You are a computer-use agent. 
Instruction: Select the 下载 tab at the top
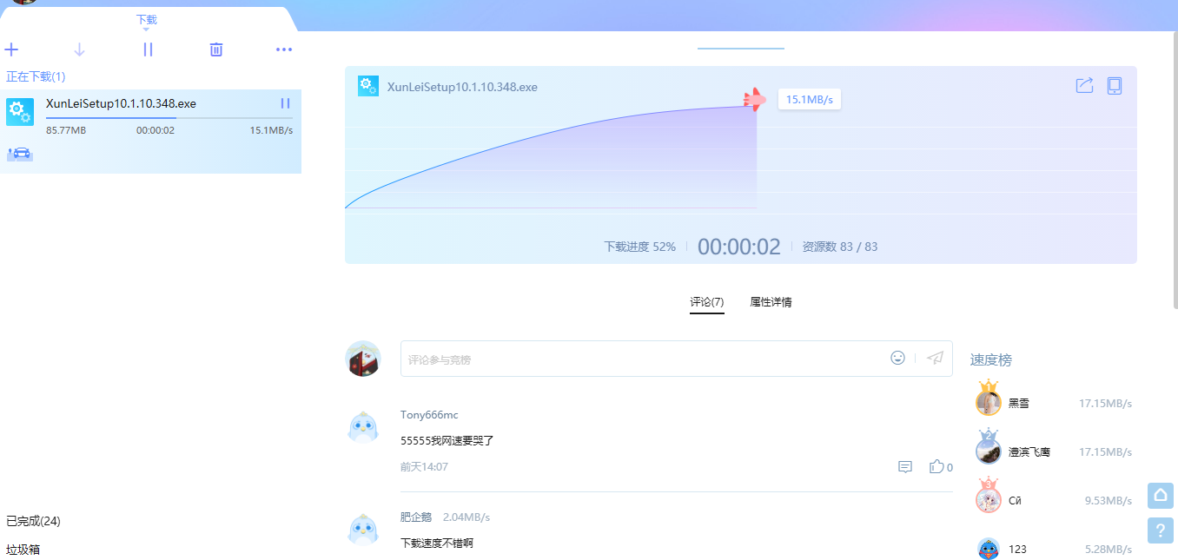coord(147,19)
